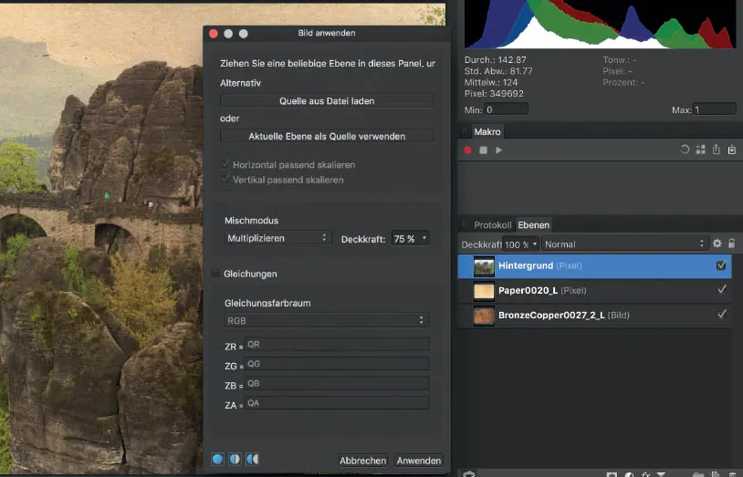Switch to the Protokoll tab
The image size is (743, 477).
(x=492, y=225)
